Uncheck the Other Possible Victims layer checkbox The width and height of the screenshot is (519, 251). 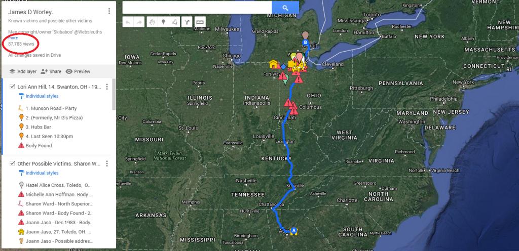coord(12,163)
